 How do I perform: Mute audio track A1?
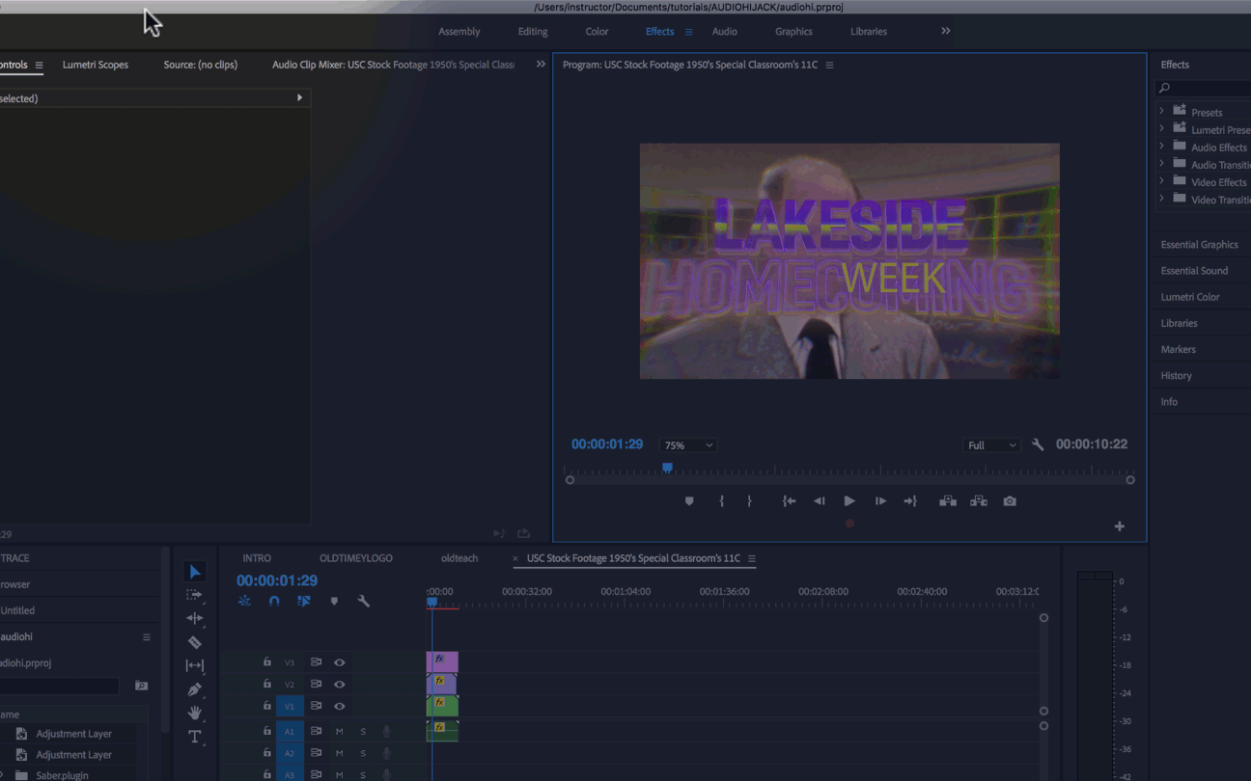tap(339, 731)
